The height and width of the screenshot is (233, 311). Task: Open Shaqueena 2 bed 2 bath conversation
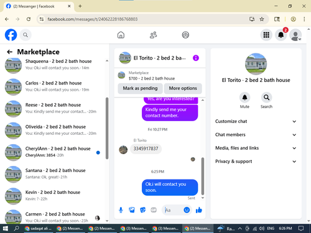tap(54, 65)
